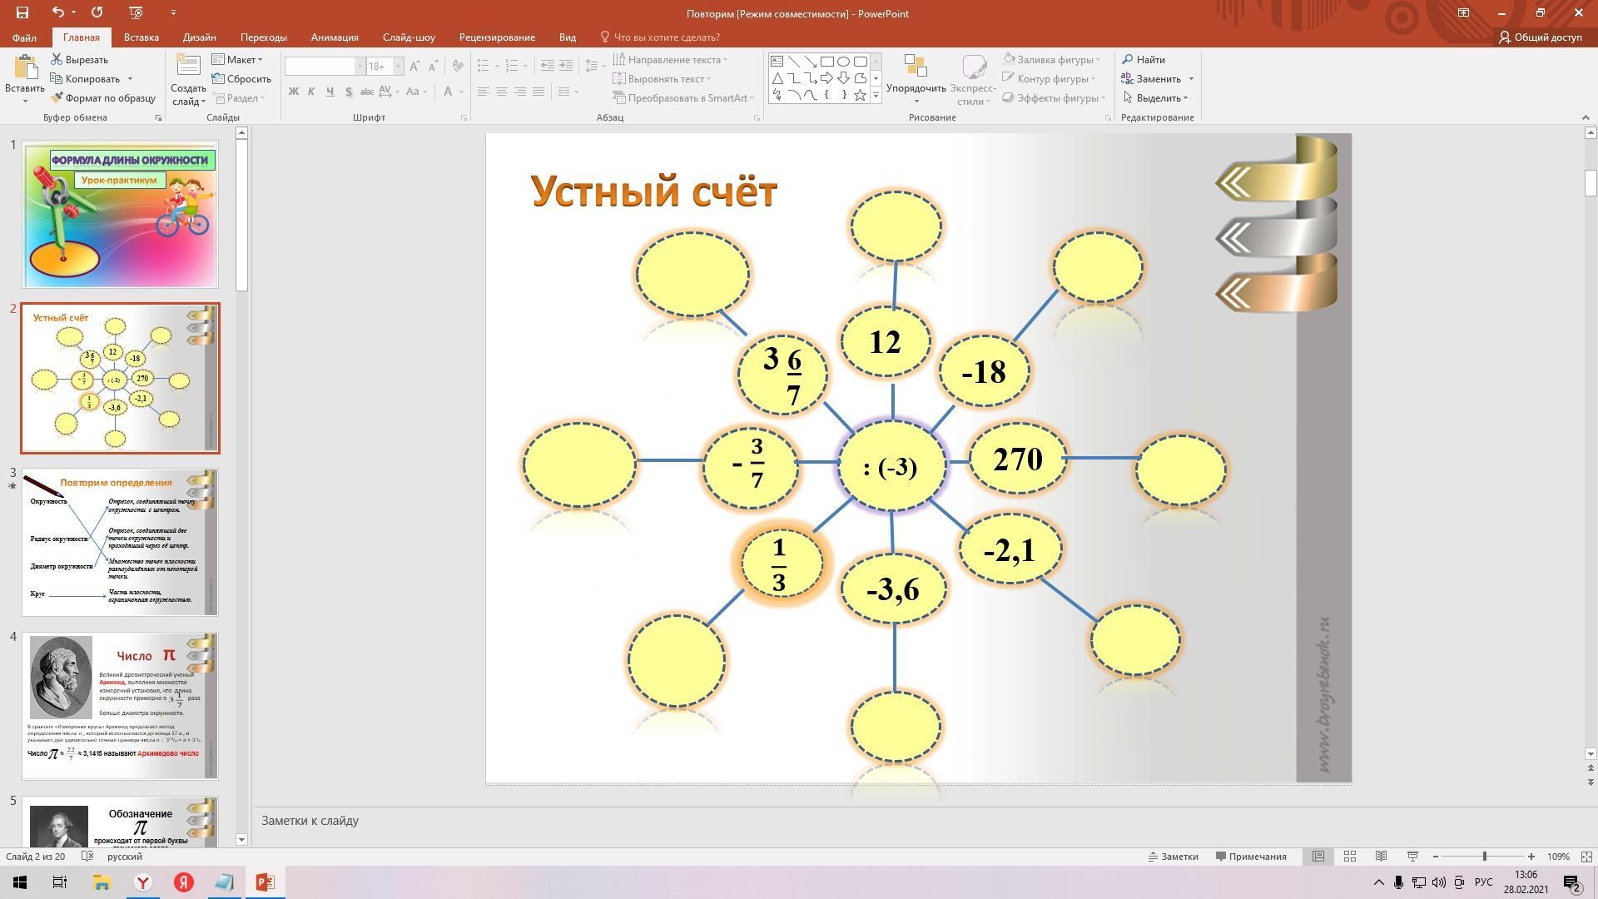The image size is (1598, 899).
Task: Click the Save floppy disk icon
Action: (22, 12)
